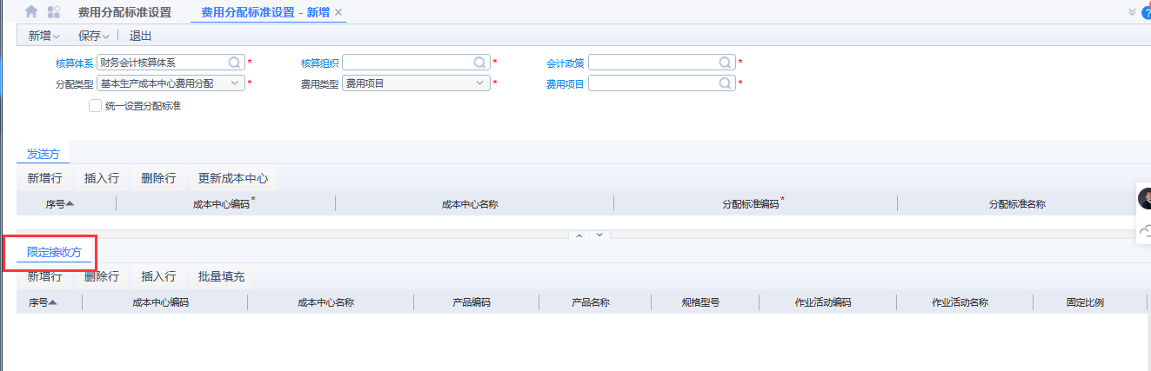Click the cloud icon on right edge
The image size is (1151, 371).
click(1144, 230)
